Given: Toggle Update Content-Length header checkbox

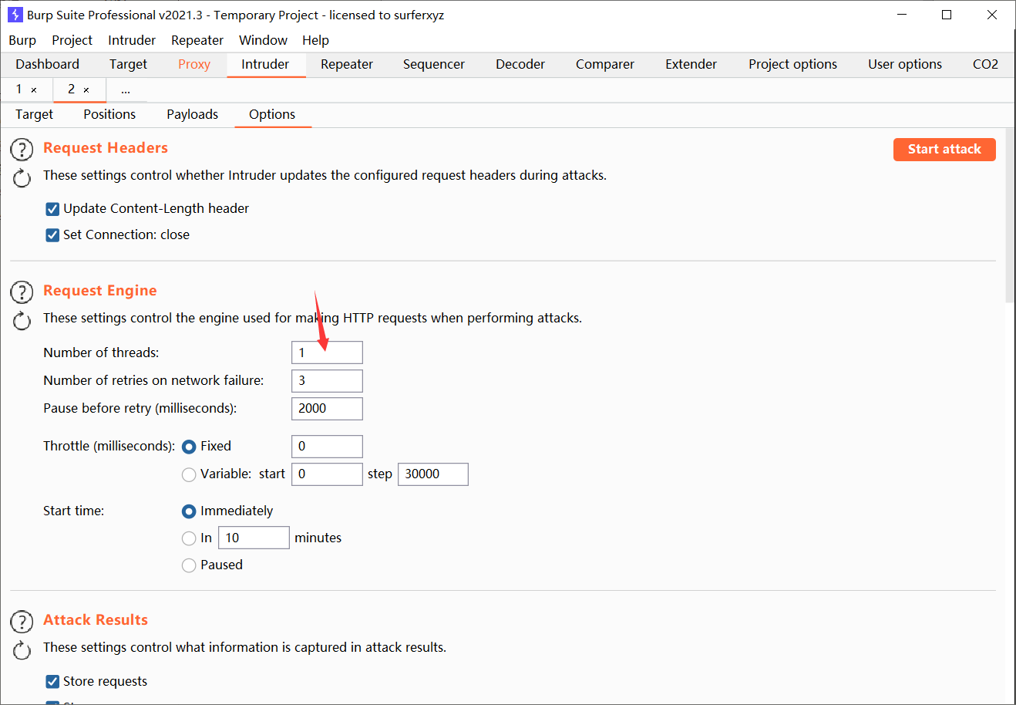Looking at the screenshot, I should [52, 209].
